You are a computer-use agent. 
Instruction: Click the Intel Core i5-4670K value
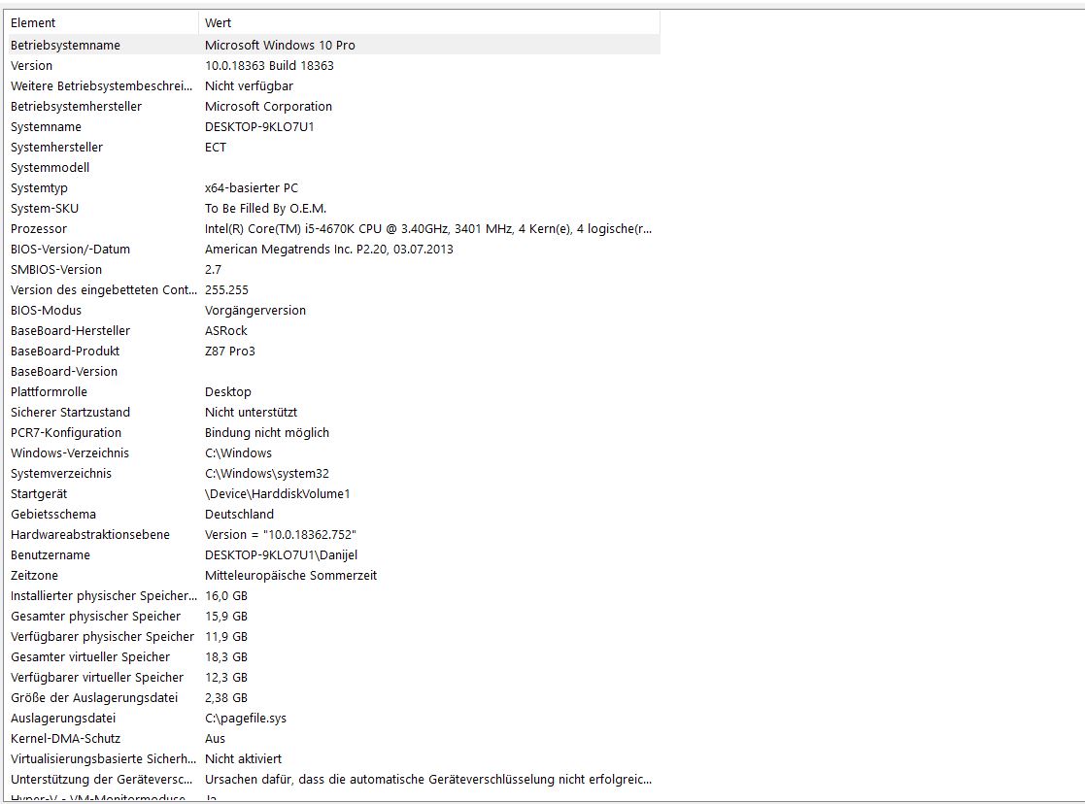coord(428,229)
